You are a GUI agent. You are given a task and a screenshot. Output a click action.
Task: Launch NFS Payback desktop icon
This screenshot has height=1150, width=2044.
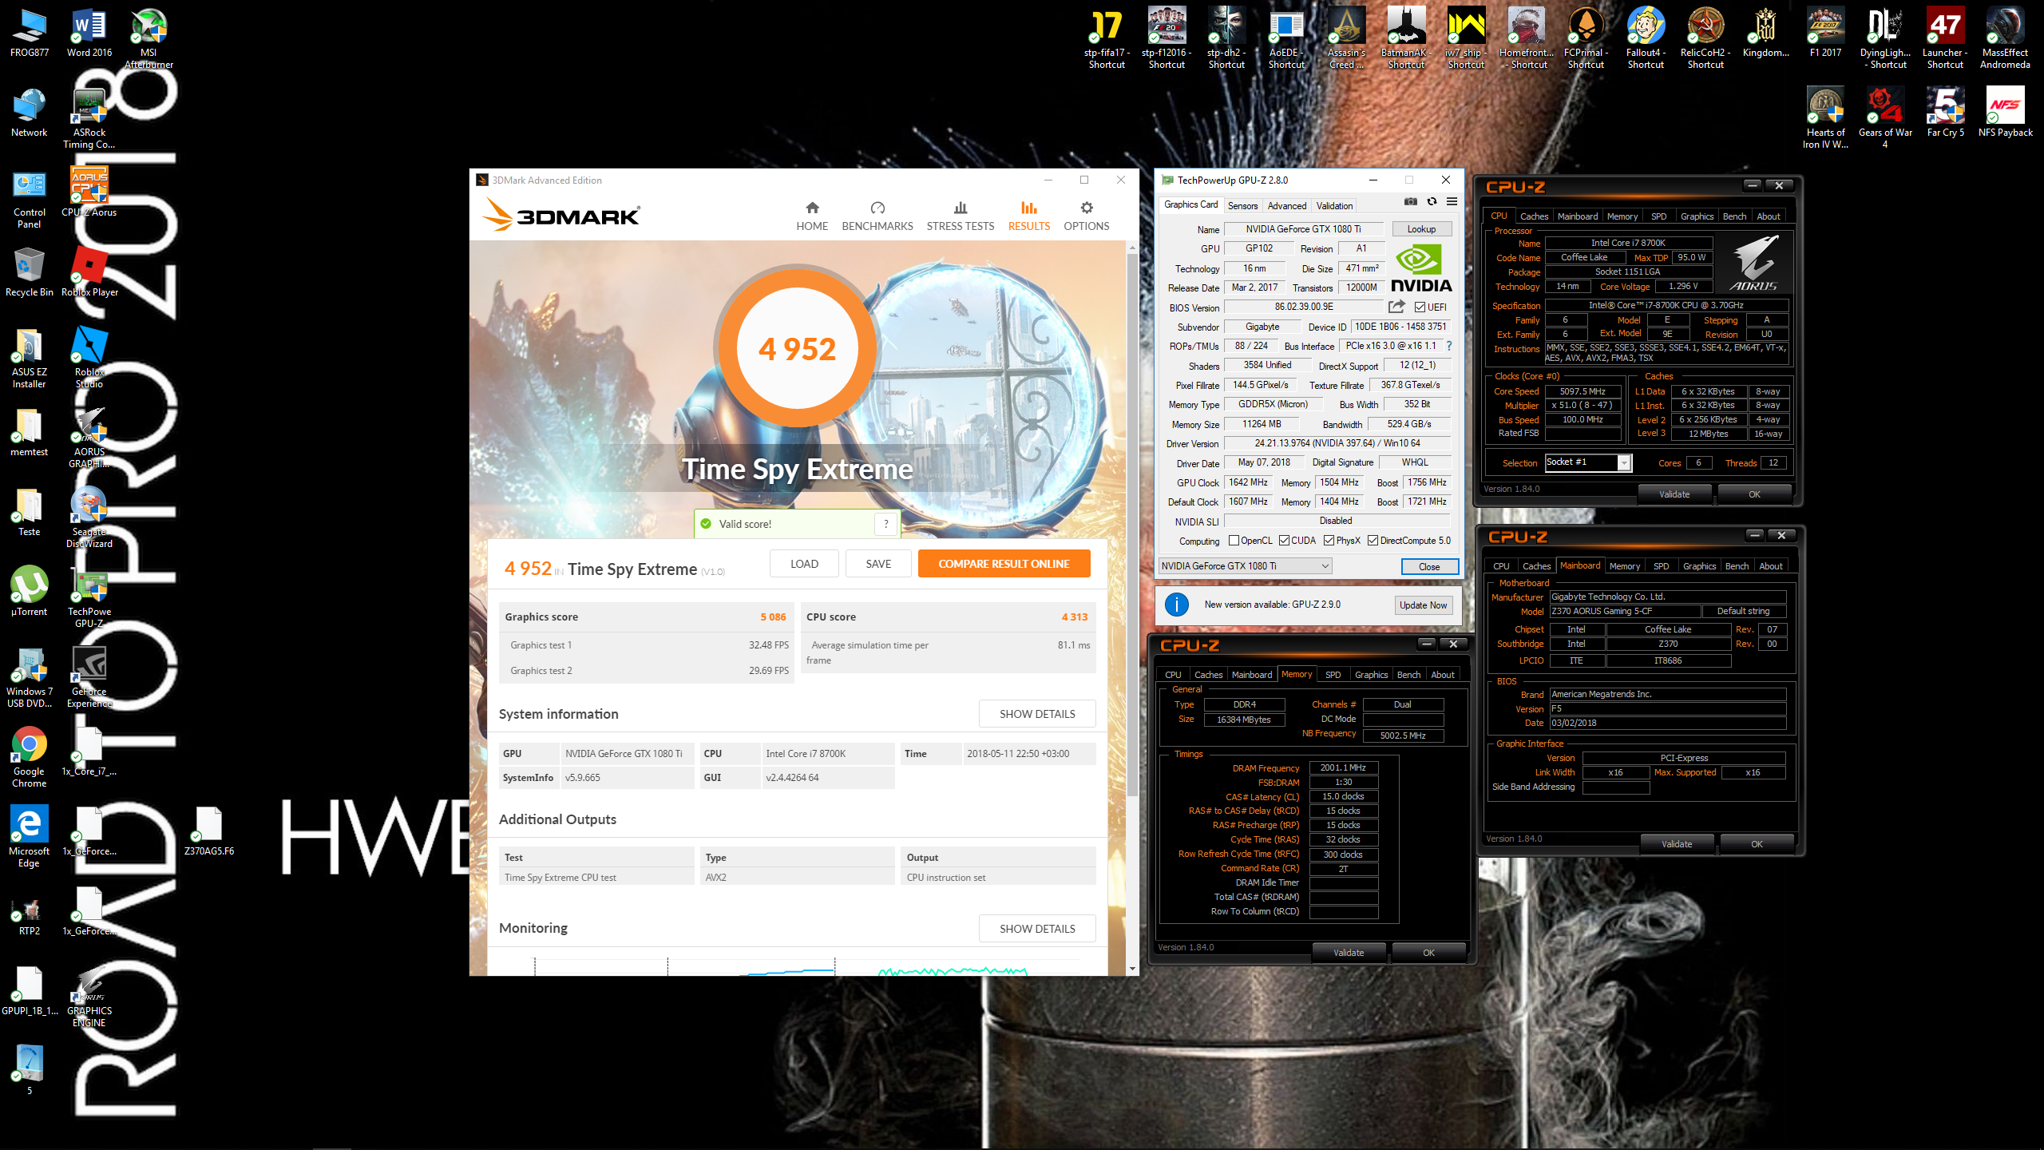(2005, 112)
